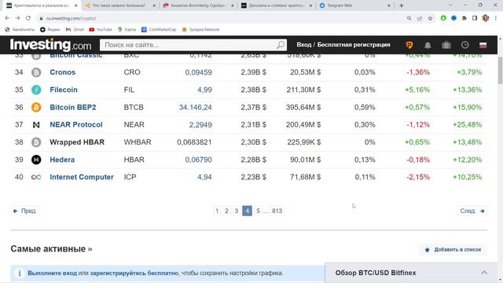The image size is (503, 283).
Task: Open the tab search chevron in title bar
Action: click(450, 6)
